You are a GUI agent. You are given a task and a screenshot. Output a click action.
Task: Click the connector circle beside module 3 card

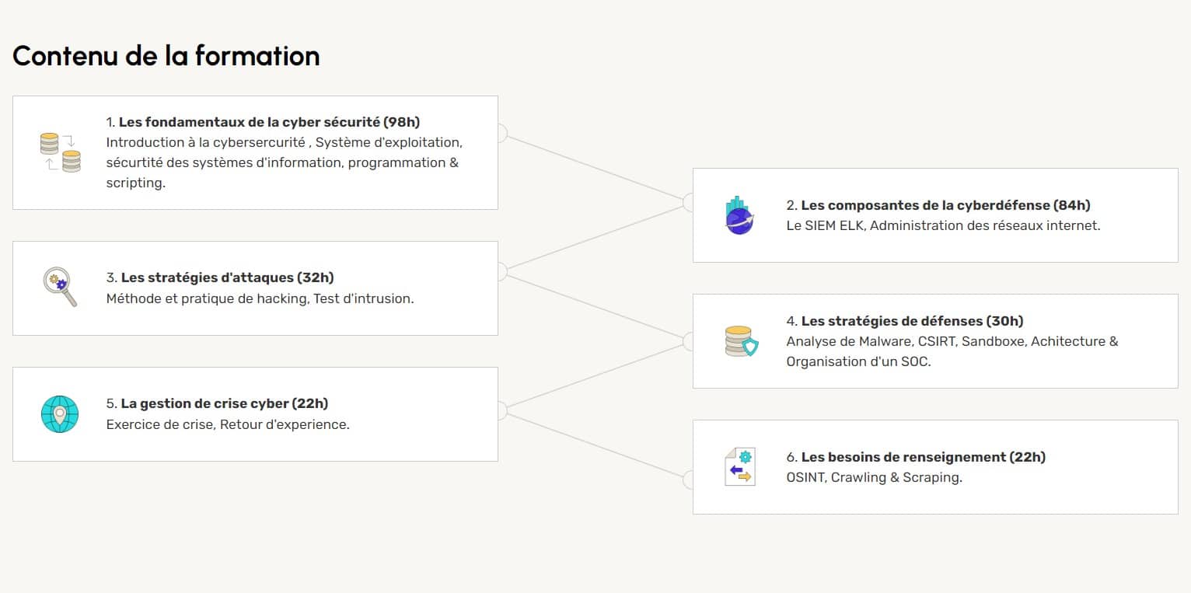[499, 271]
